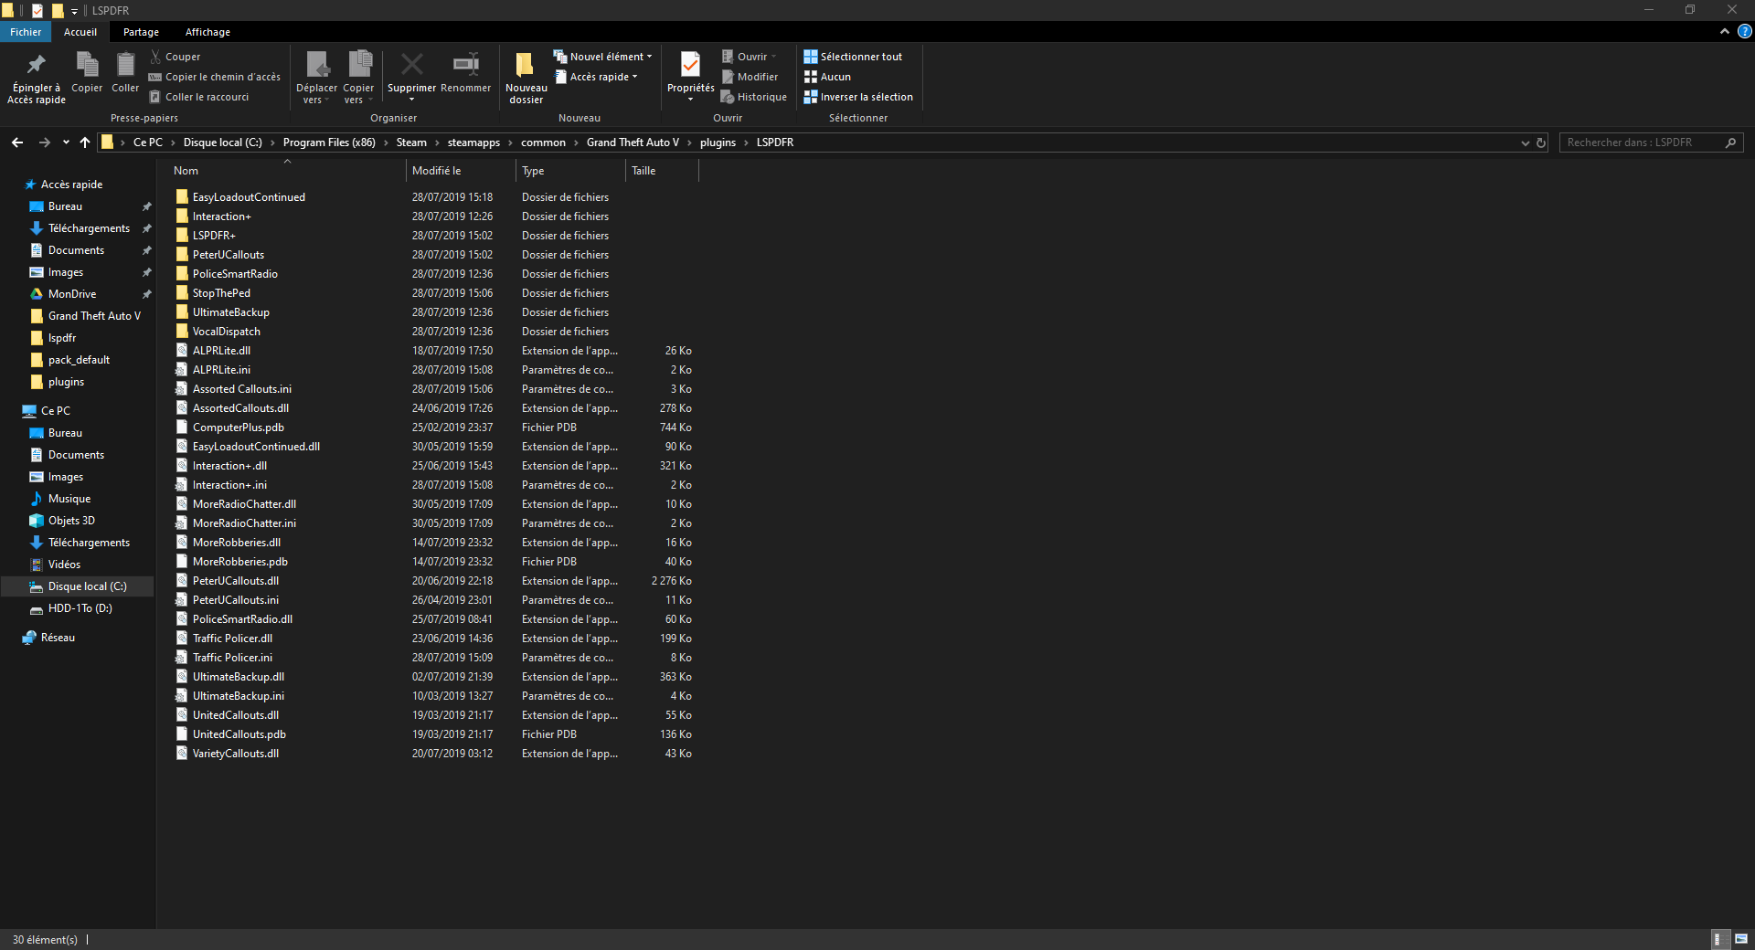
Task: Collapse the ribbon
Action: tap(1724, 31)
